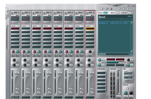Open the toolbar down-arrow menu button
This screenshot has height=99, width=151.
pyautogui.click(x=129, y=9)
